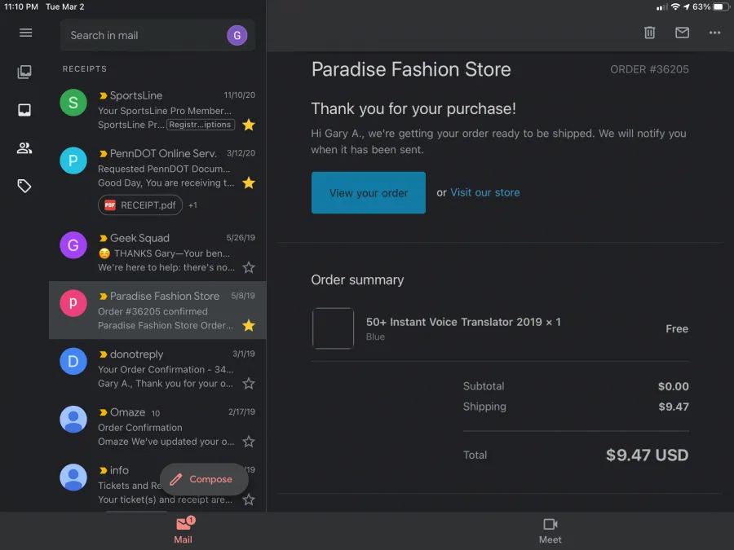Open the Your Order Confirmation - 34... email
This screenshot has width=734, height=550.
coord(157,368)
